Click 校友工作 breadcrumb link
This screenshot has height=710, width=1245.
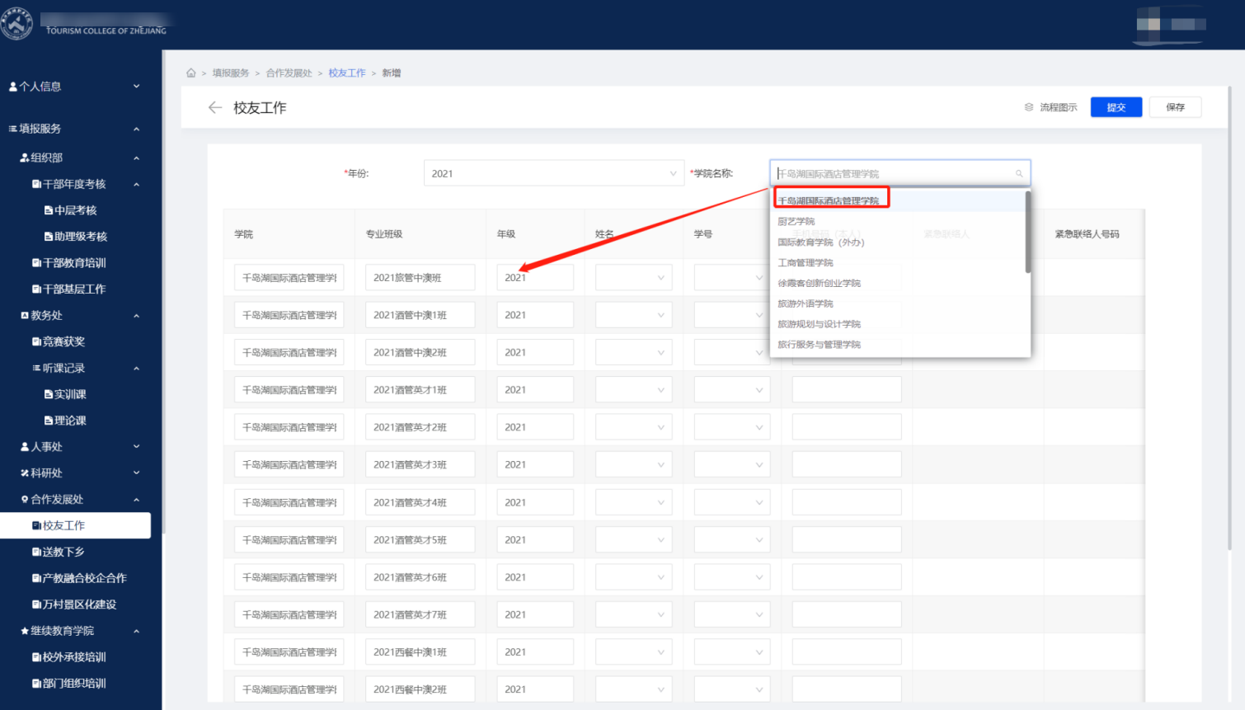[347, 73]
